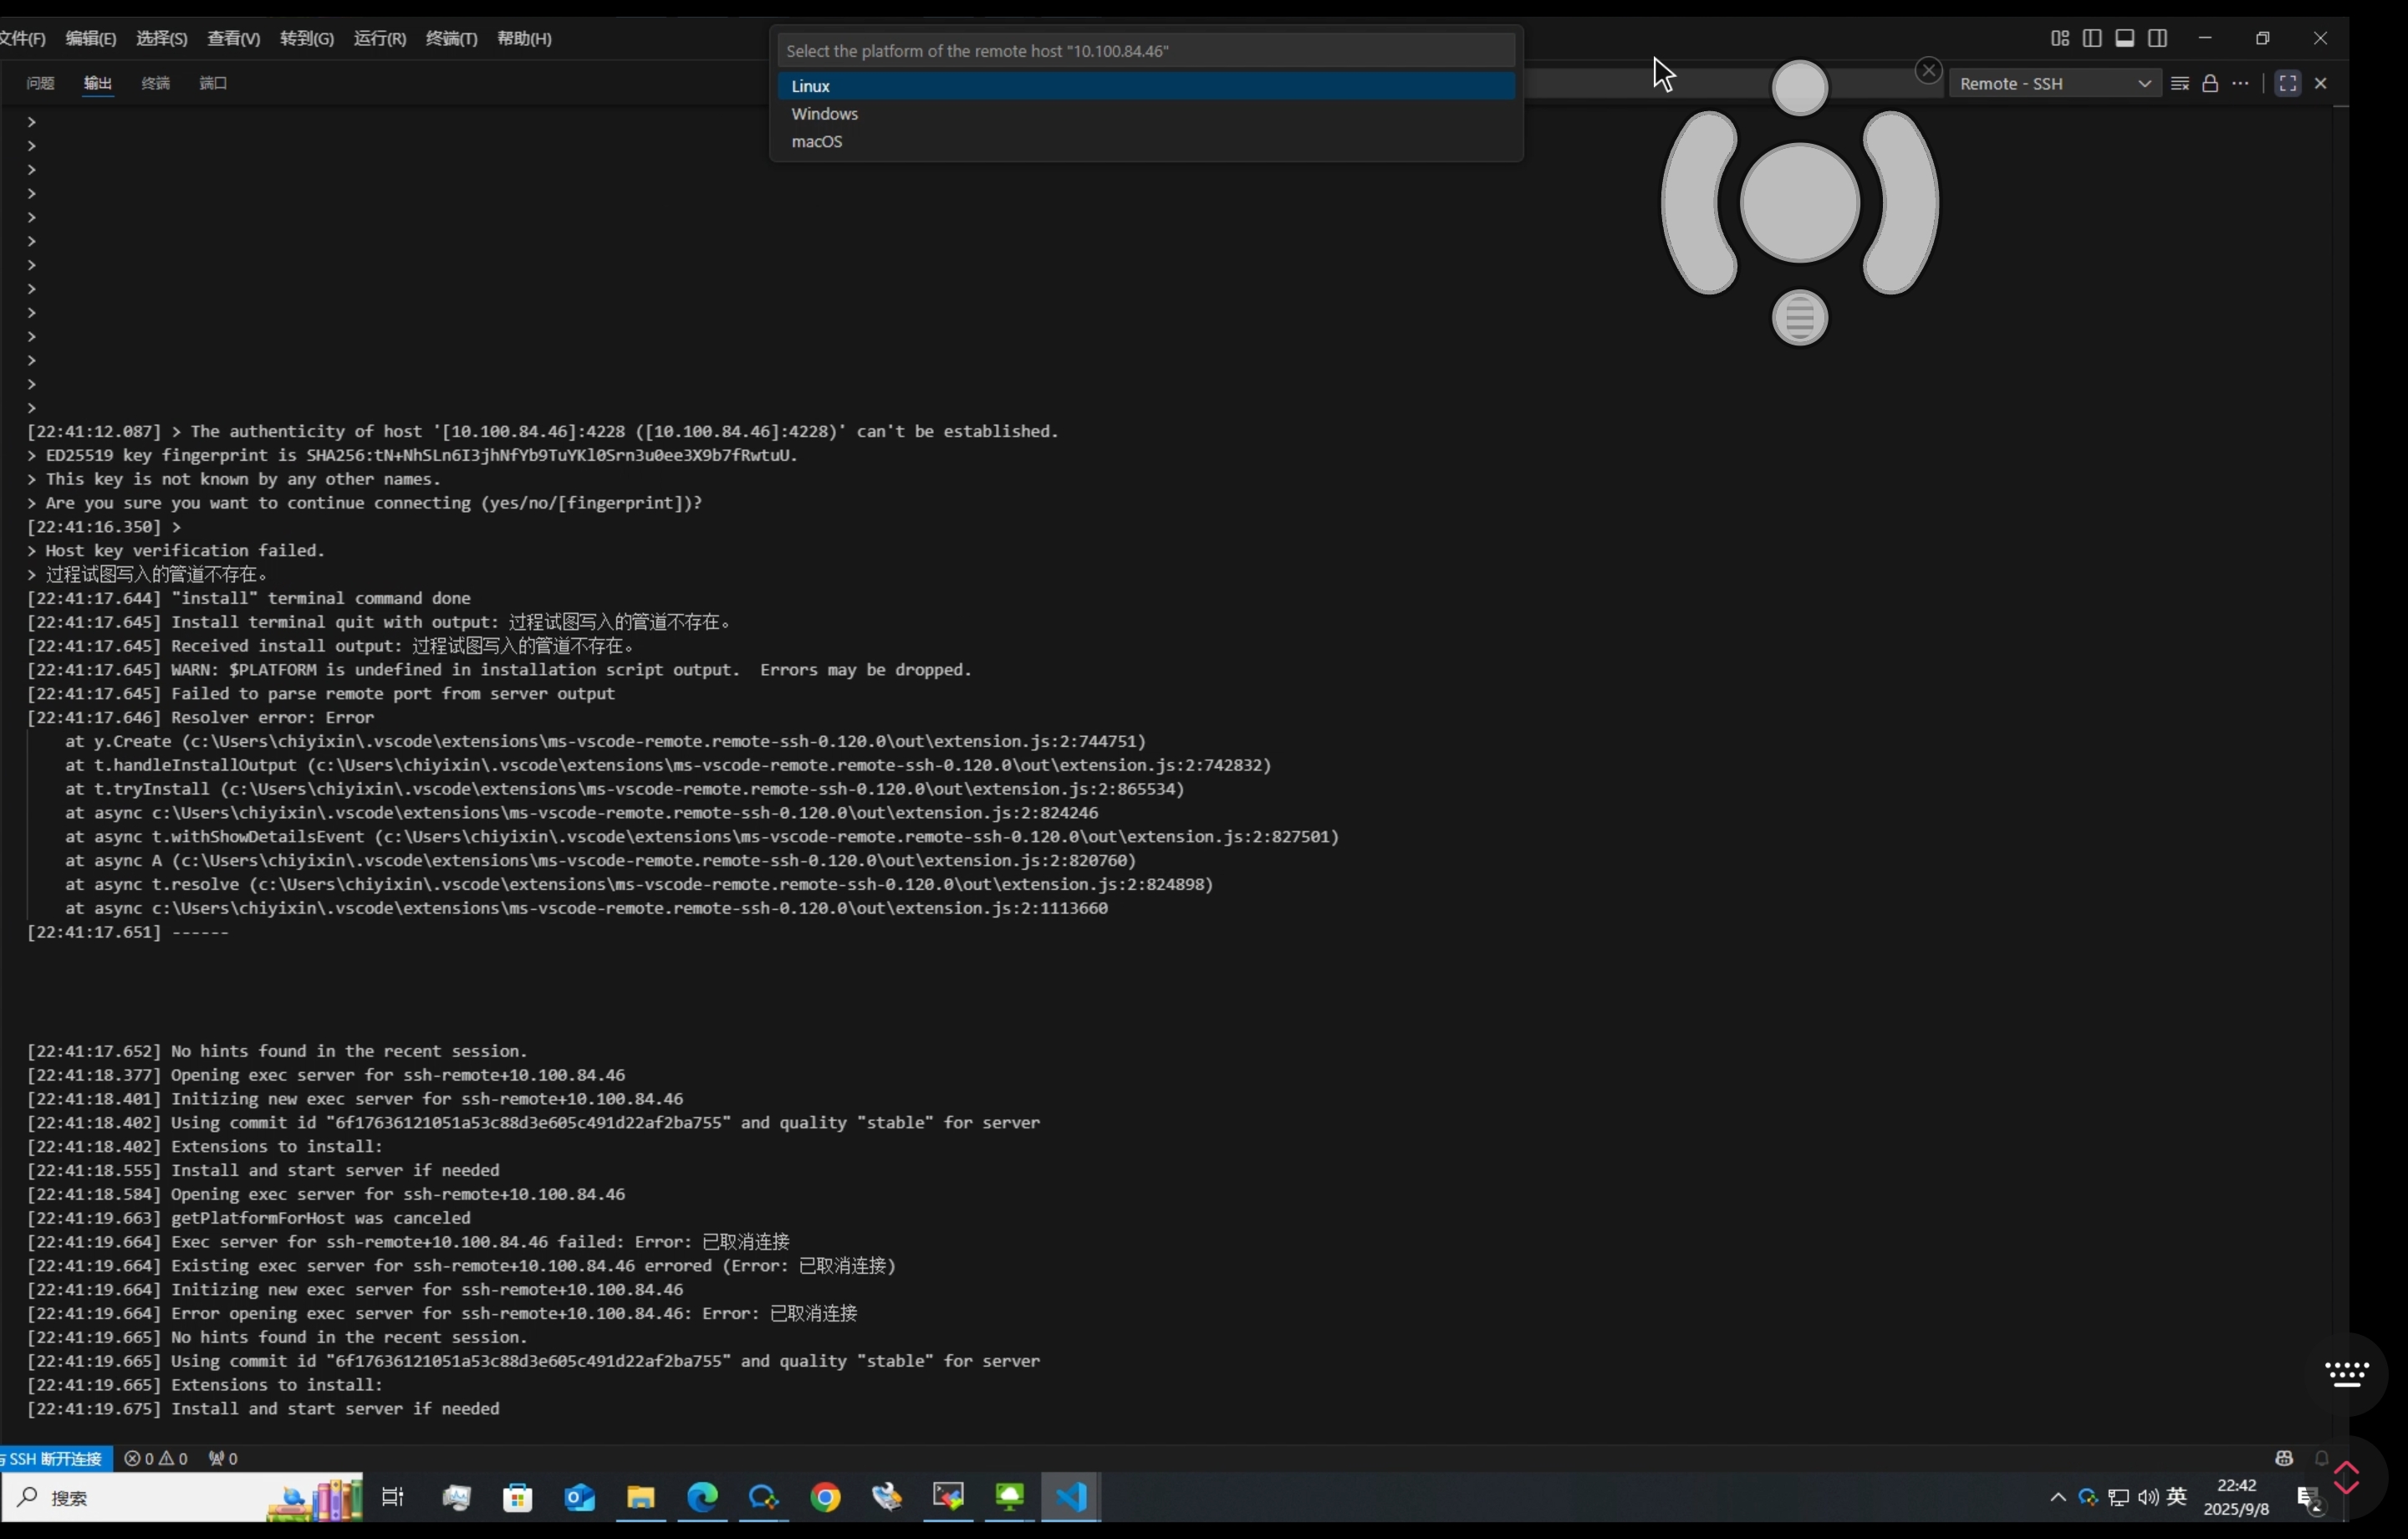Click SSH 断开连接 status bar button
2408x1539 pixels.
pos(55,1458)
